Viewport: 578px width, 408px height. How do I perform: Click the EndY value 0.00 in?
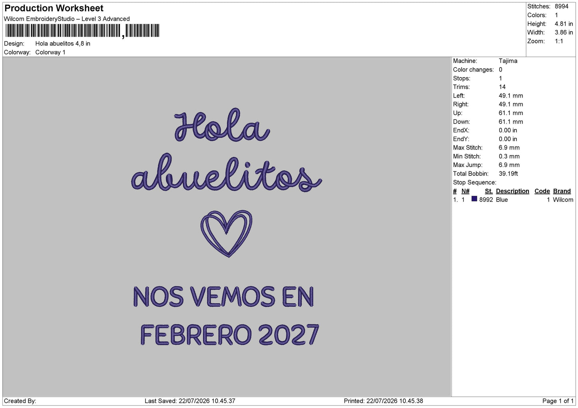pos(508,139)
